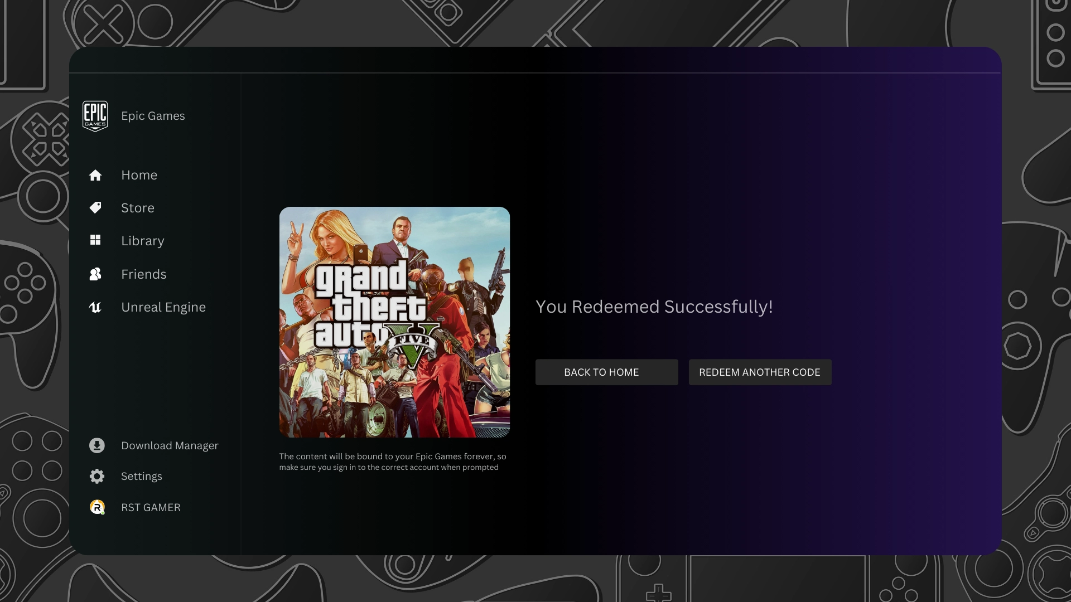Screen dimensions: 1071x602
Task: Click the Library grid icon
Action: click(x=95, y=240)
